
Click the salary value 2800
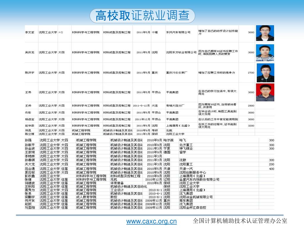(251, 106)
